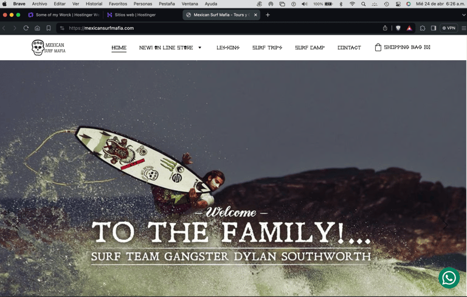Viewport: 467px width, 297px height.
Task: Click the mexicansurfmafia.com address field
Action: pyautogui.click(x=220, y=28)
